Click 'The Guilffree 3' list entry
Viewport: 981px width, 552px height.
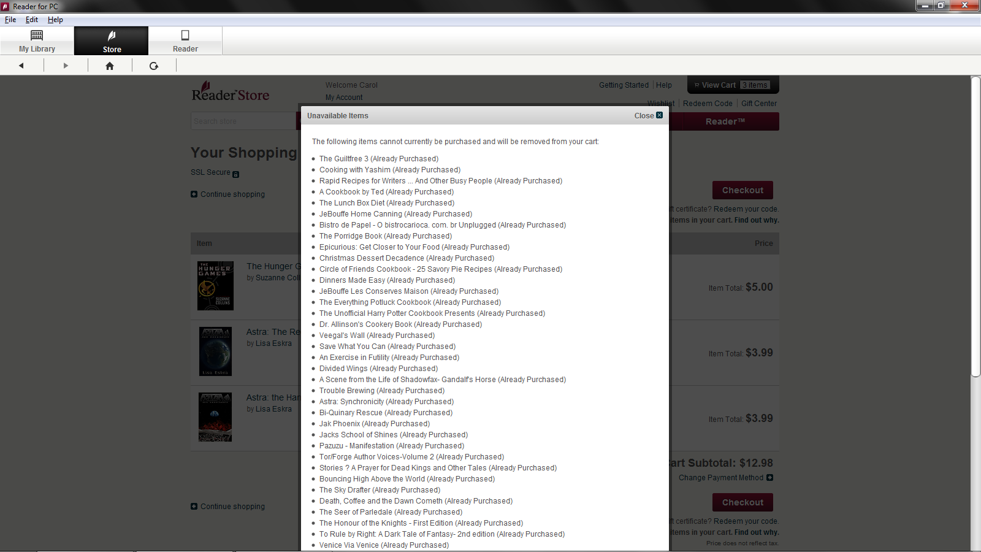[x=379, y=159]
